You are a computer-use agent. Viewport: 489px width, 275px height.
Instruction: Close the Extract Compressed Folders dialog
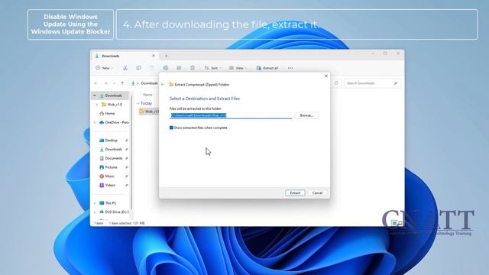tap(326, 76)
